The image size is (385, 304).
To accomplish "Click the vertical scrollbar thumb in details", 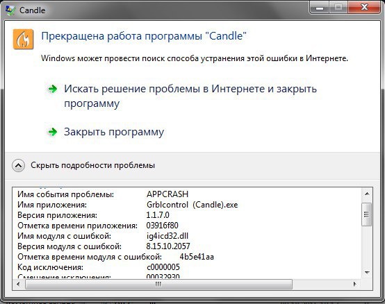I will [x=367, y=214].
